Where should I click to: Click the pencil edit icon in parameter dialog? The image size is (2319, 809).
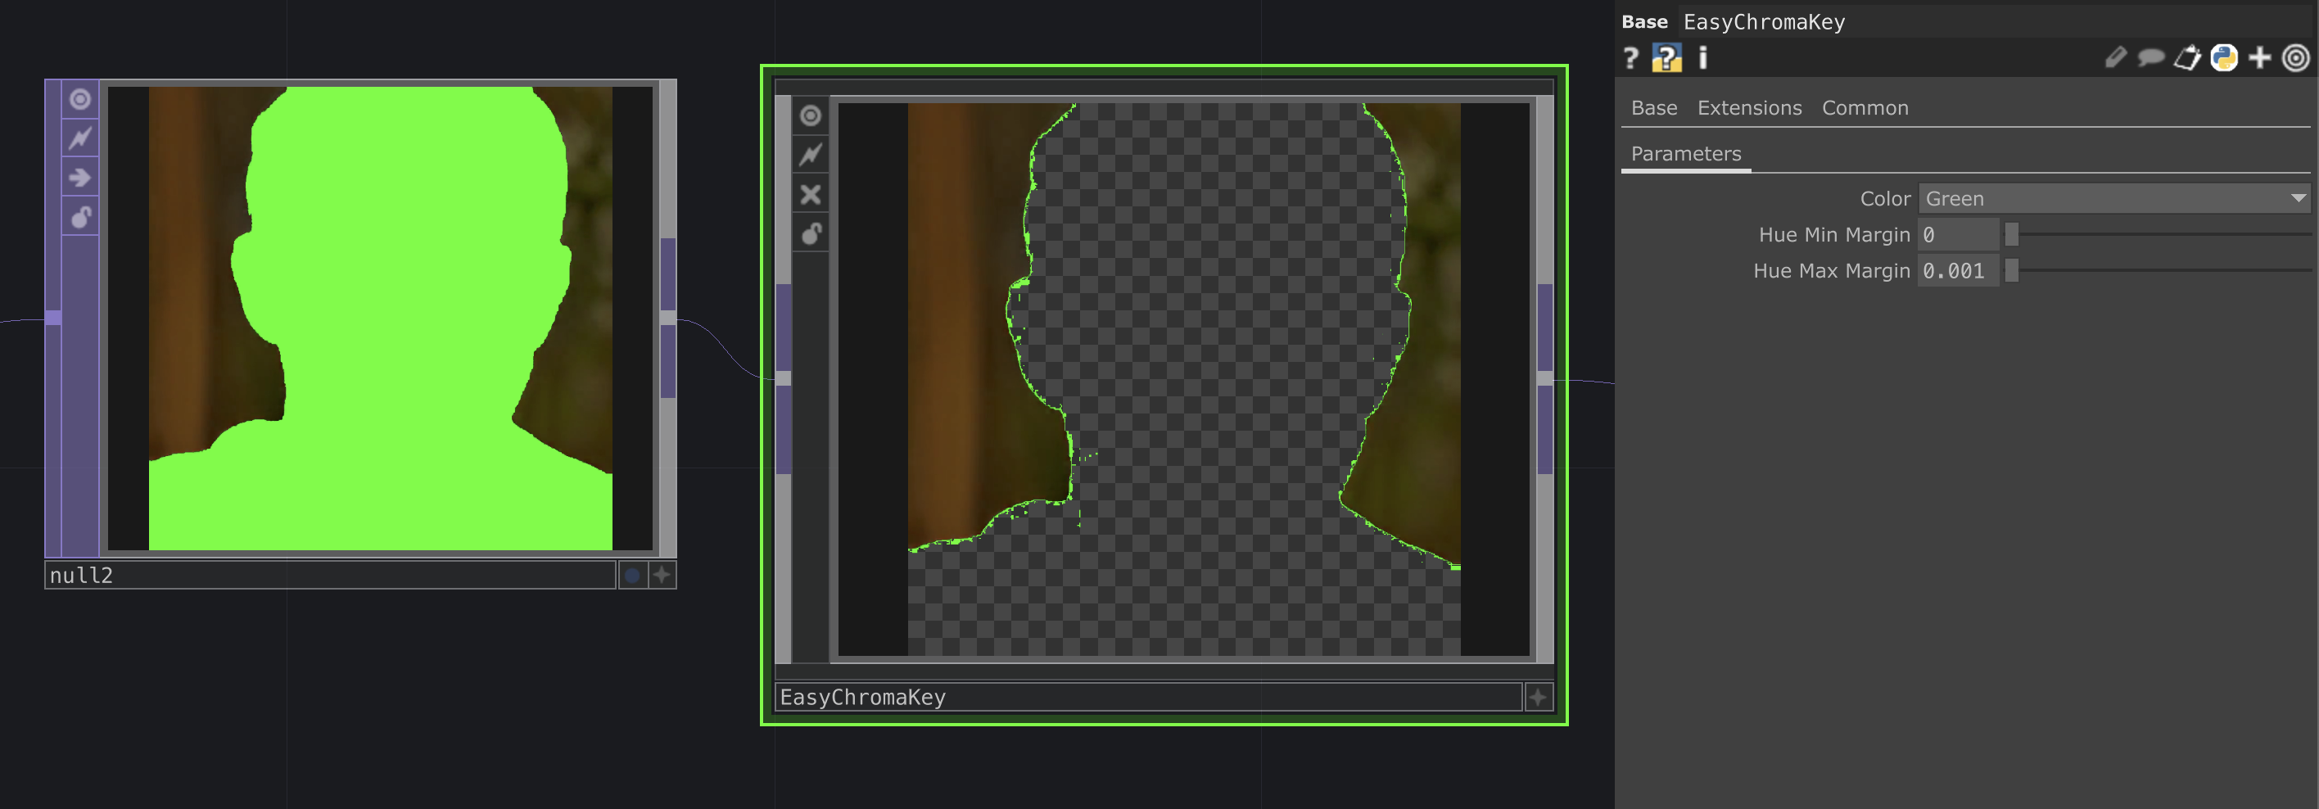coord(2118,57)
